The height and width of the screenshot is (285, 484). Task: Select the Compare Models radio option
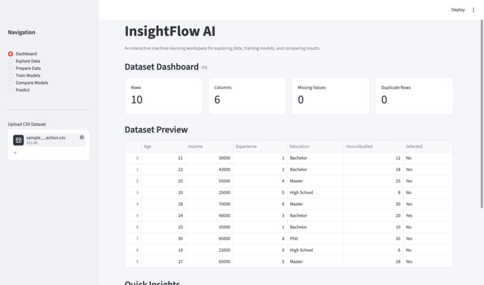pyautogui.click(x=28, y=83)
